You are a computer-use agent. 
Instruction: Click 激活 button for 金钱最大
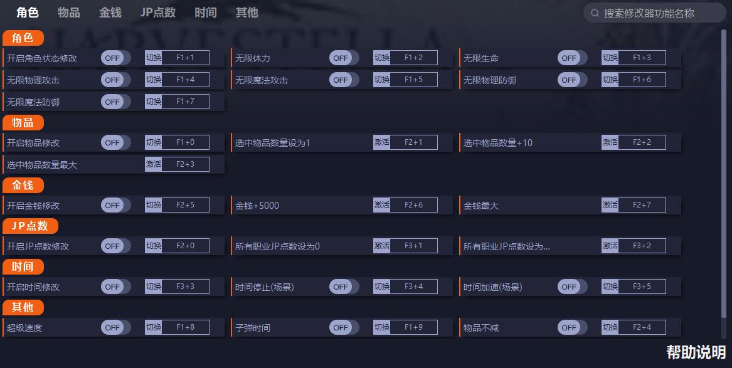click(610, 205)
